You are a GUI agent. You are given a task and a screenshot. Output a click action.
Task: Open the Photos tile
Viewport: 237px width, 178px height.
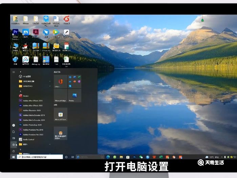point(74,96)
